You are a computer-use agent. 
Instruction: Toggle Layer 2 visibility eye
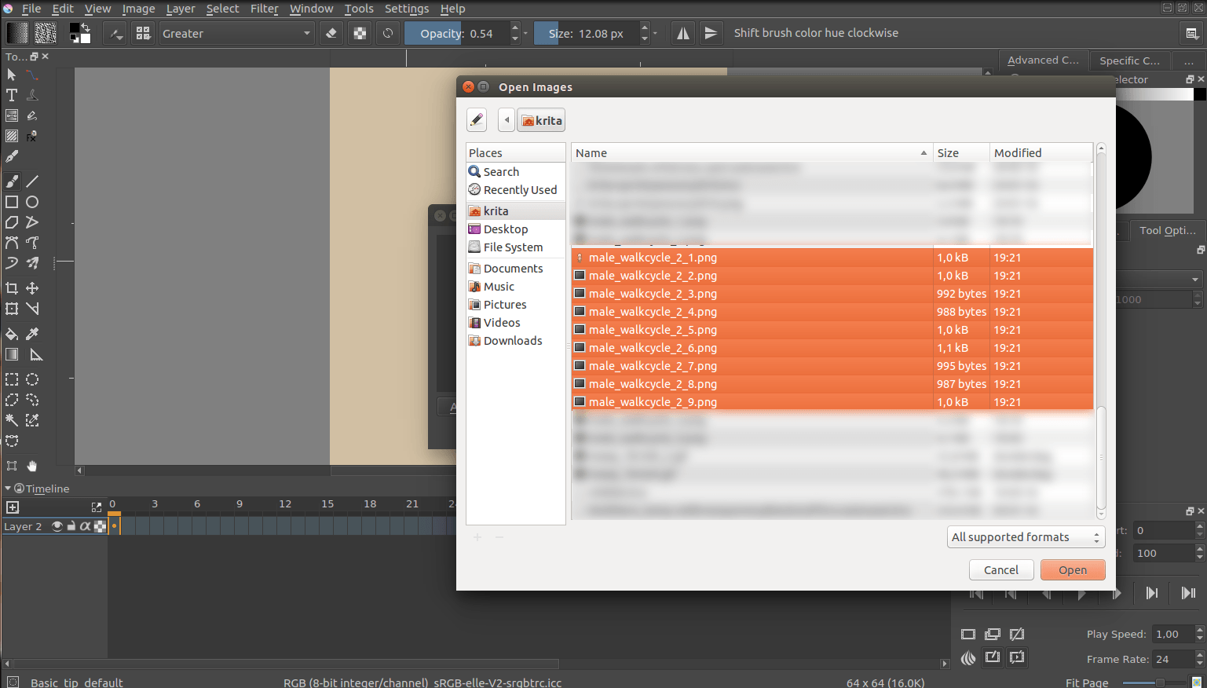click(56, 526)
